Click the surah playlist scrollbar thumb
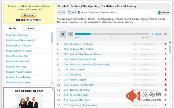The width and height of the screenshot is (174, 108). click(170, 49)
